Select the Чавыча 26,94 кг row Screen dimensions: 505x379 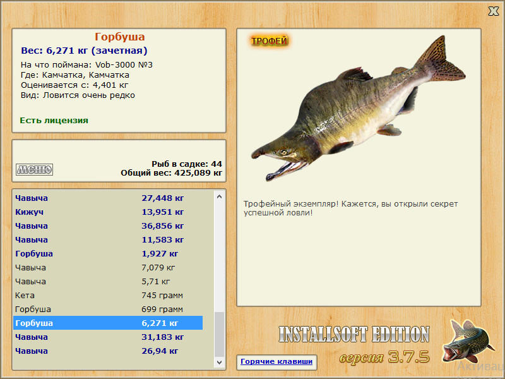(x=108, y=351)
